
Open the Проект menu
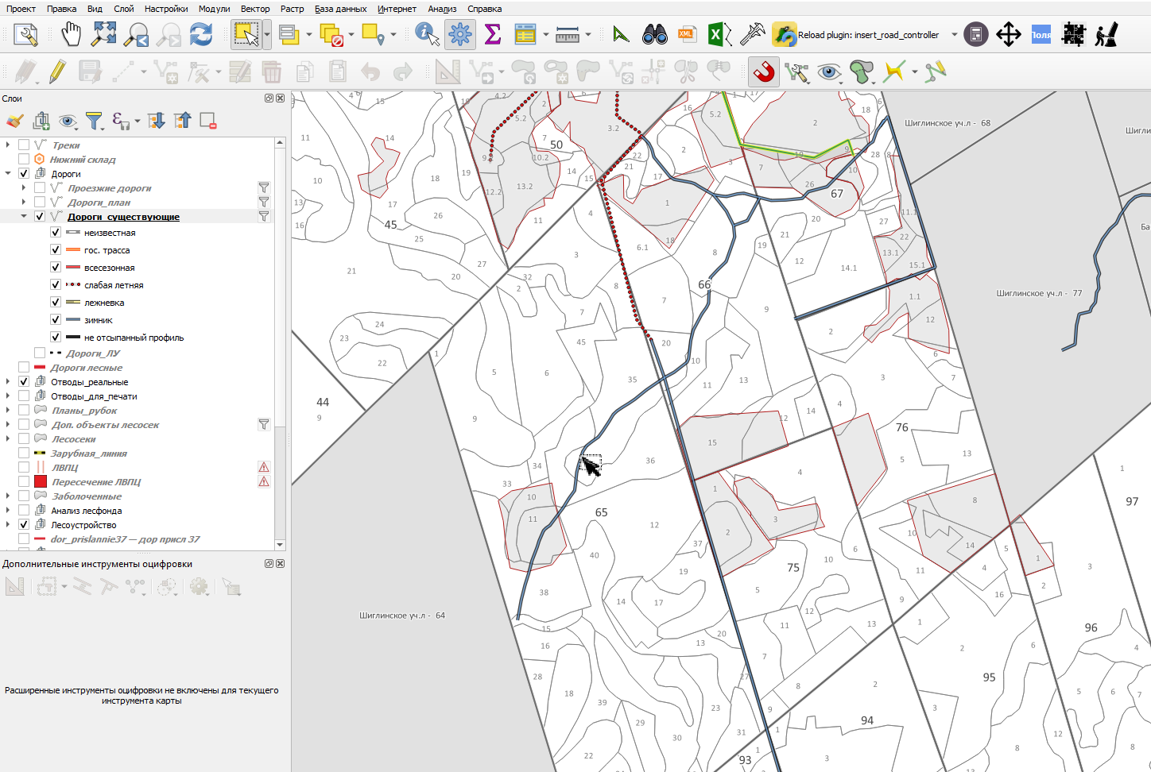pyautogui.click(x=21, y=9)
